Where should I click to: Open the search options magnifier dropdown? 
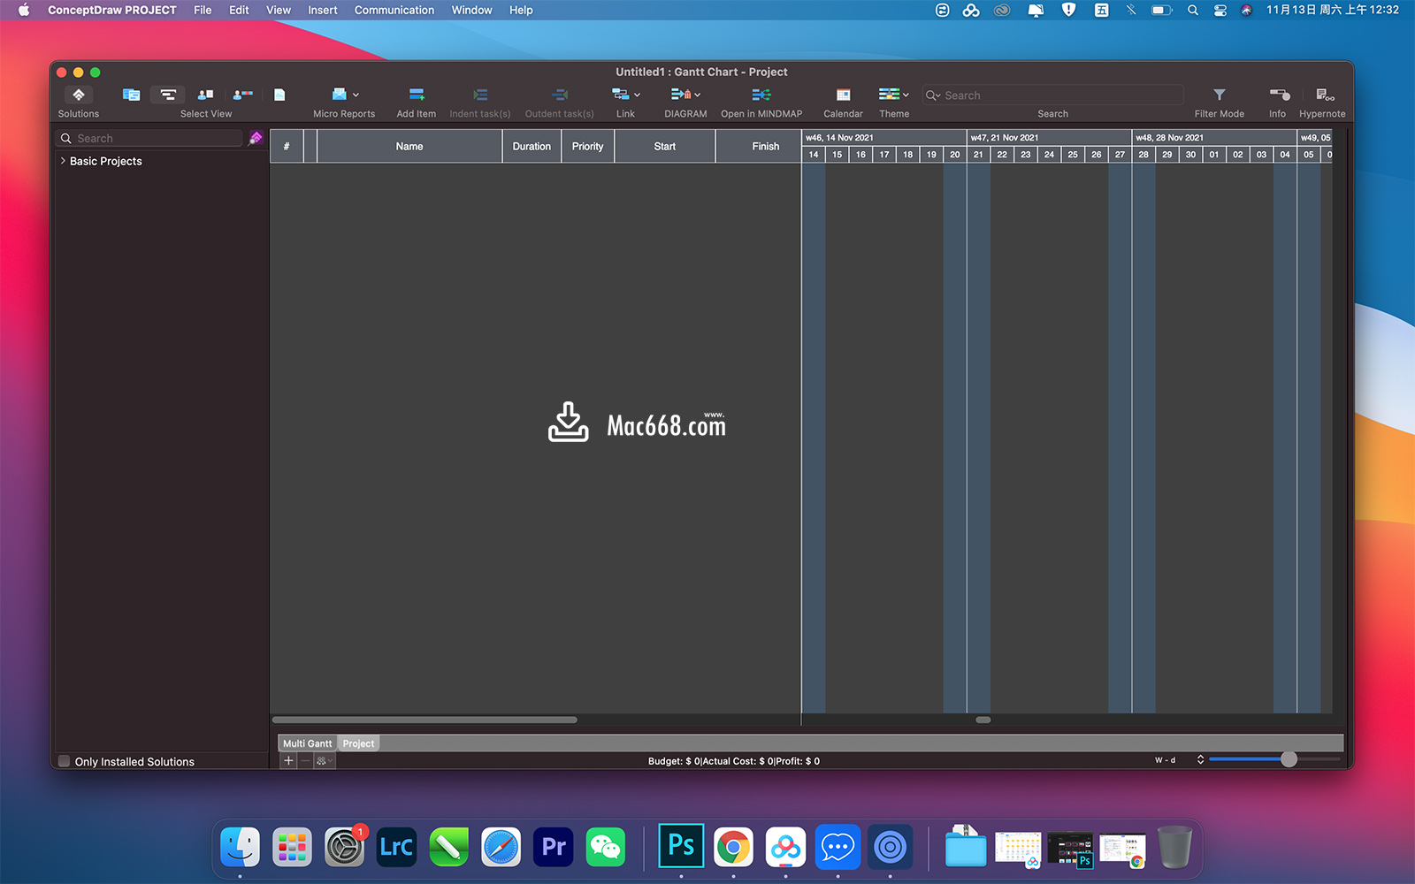tap(933, 95)
